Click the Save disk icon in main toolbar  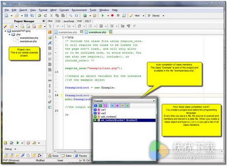coord(26,15)
